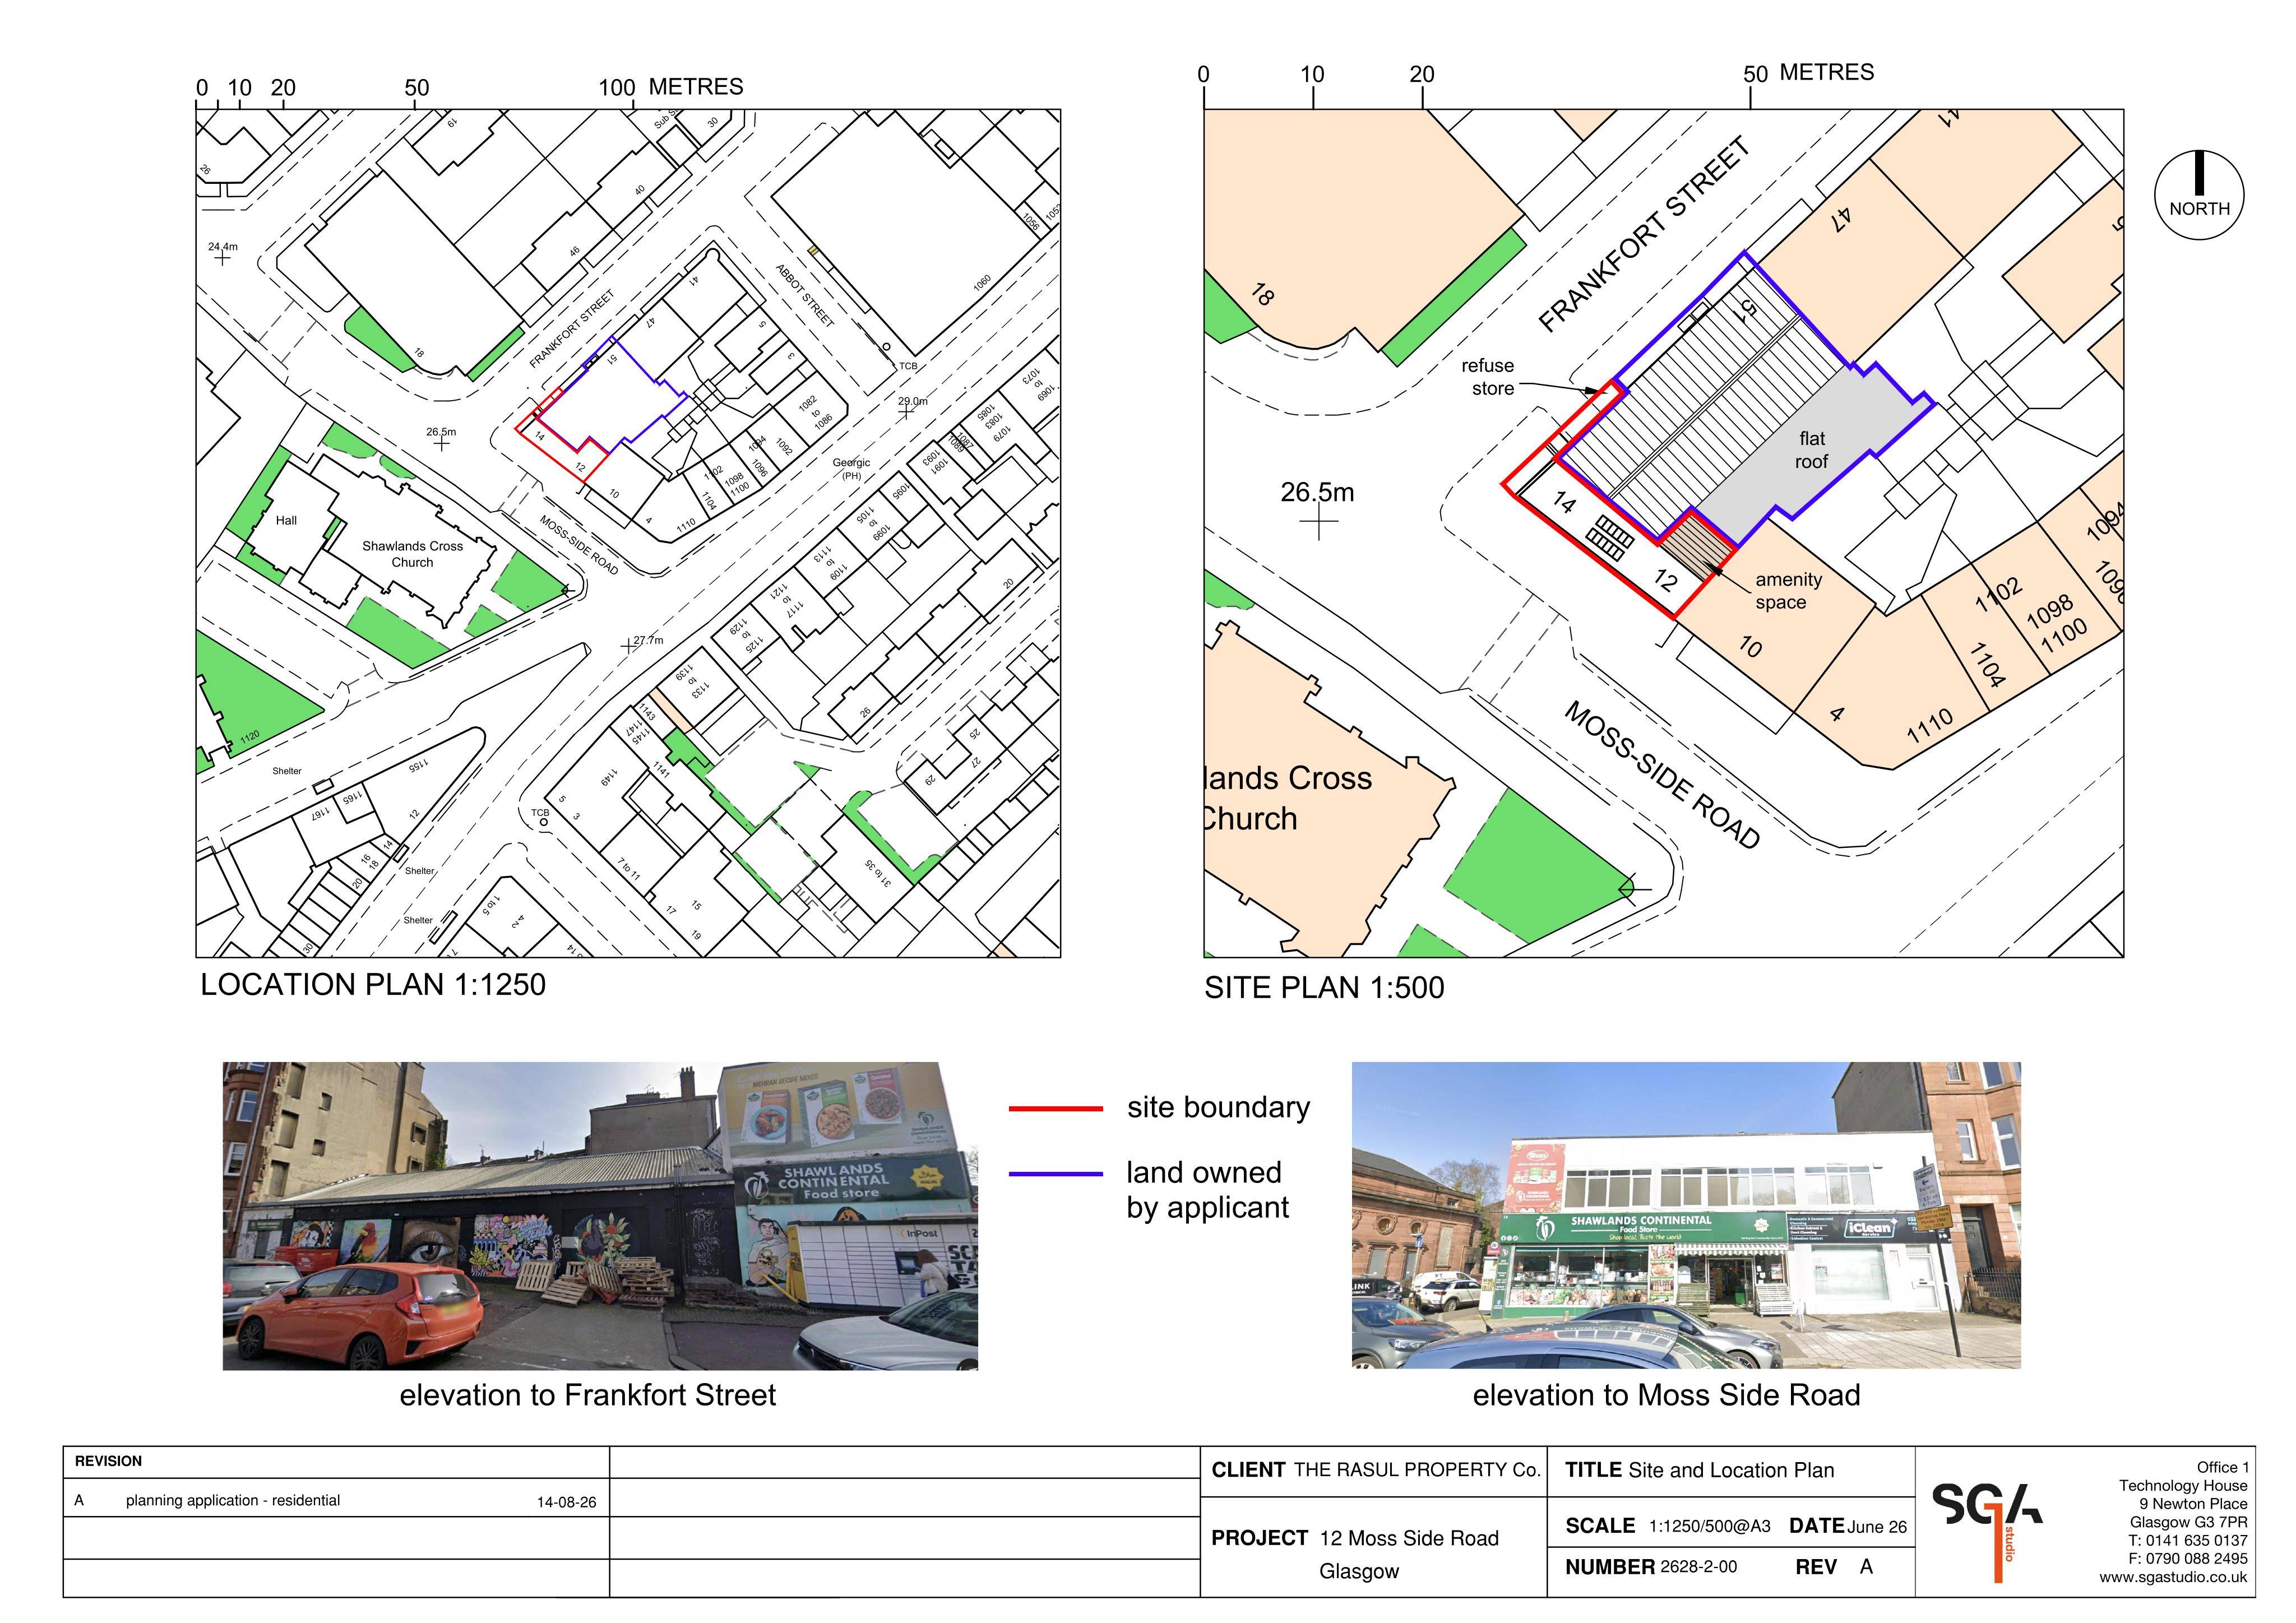Click the CLIENT 'THE RASUL PROPERTY Co.' cell
Viewport: 2296px width, 1623px height.
pyautogui.click(x=1374, y=1471)
